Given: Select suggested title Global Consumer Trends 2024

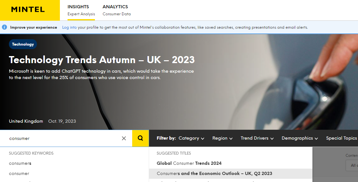Looking at the screenshot, I should (189, 163).
